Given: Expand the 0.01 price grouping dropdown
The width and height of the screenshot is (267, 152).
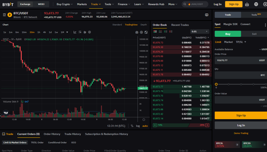Looking at the screenshot, I should pyautogui.click(x=200, y=31).
